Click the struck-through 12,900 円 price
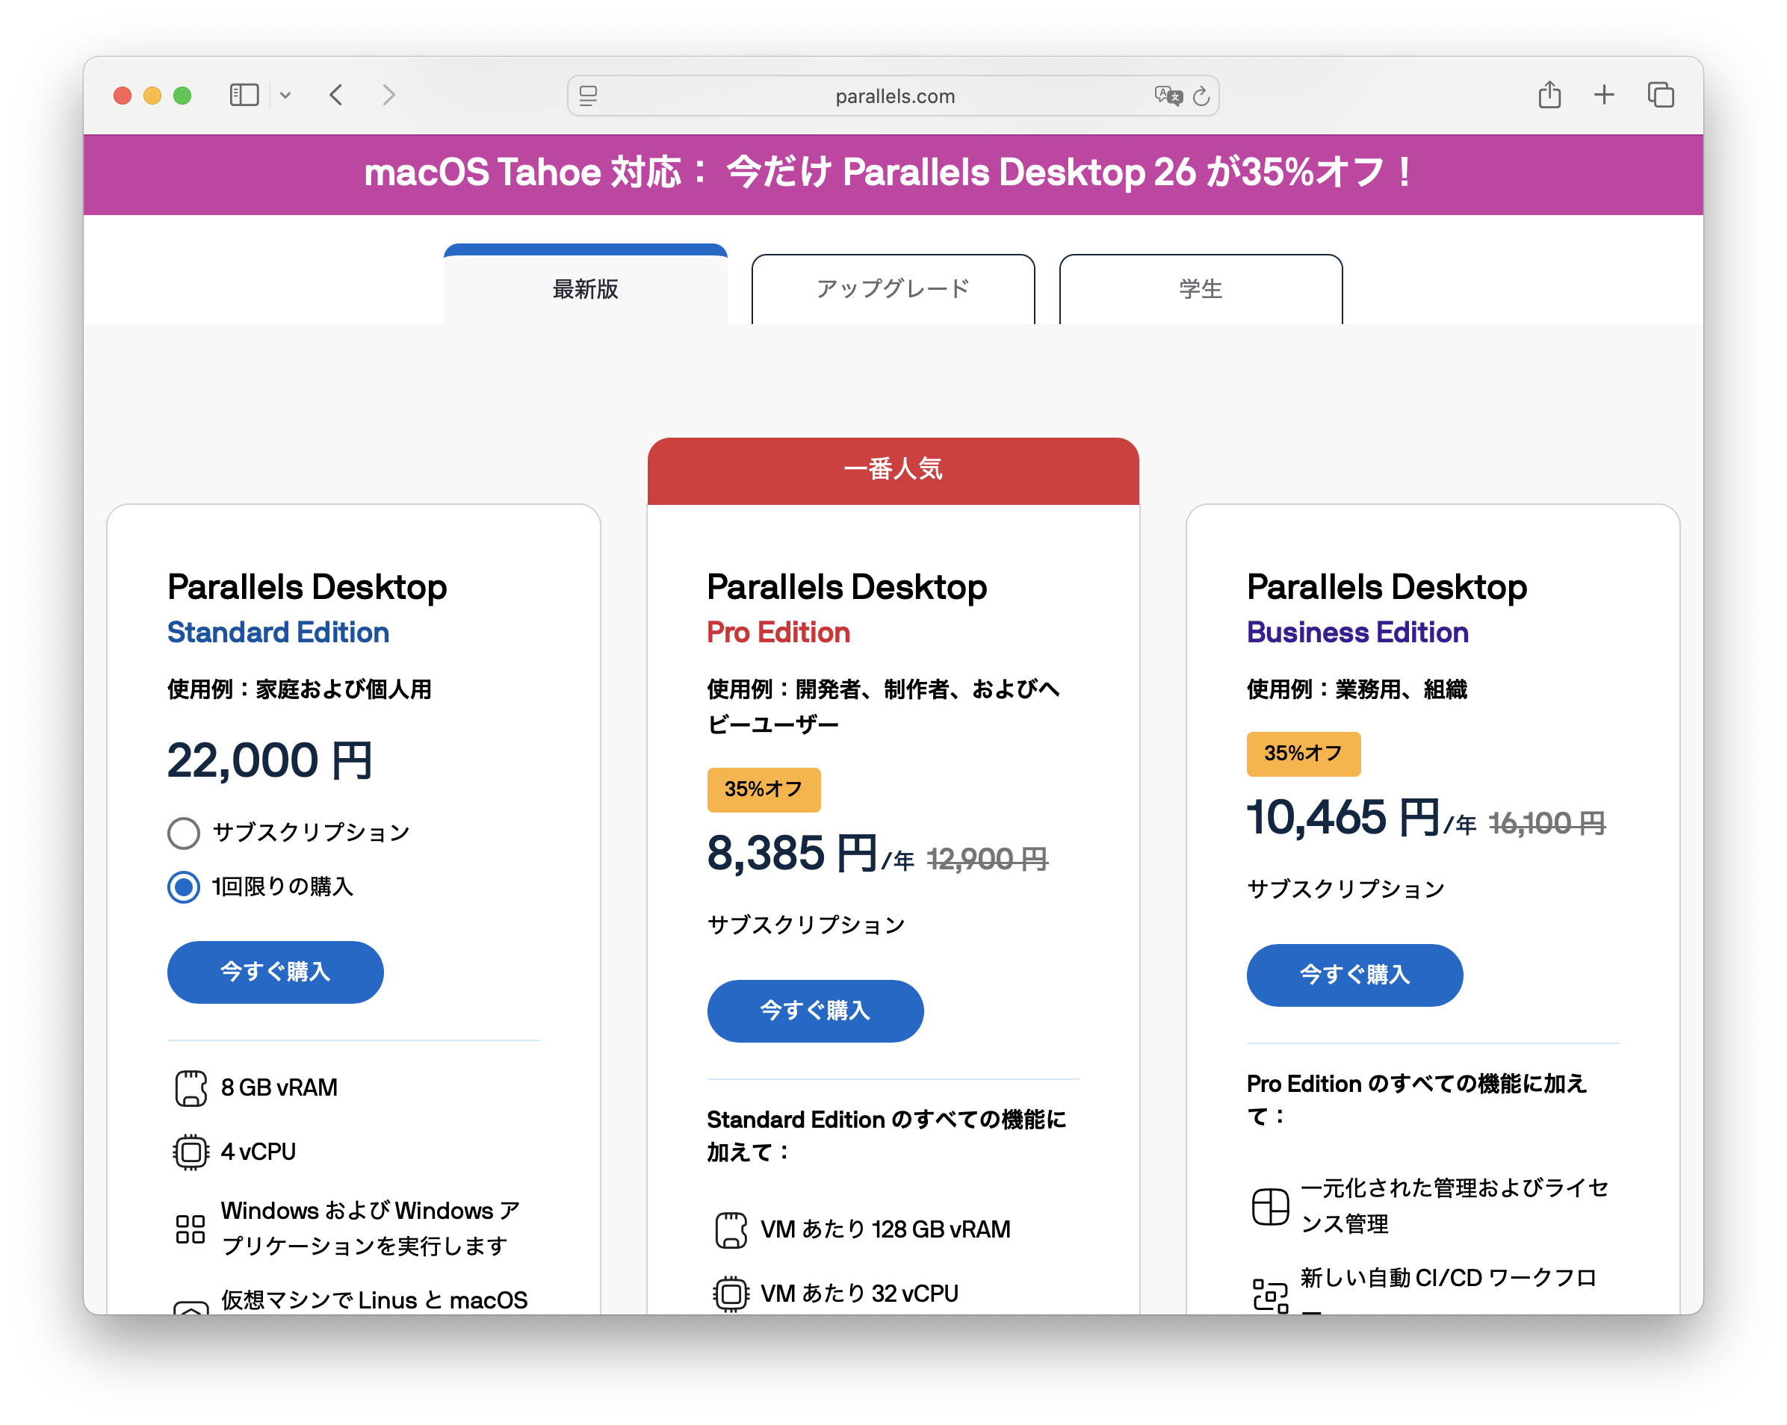Viewport: 1787px width, 1425px height. tap(987, 859)
